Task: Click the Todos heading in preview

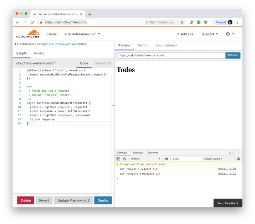Action: point(126,70)
